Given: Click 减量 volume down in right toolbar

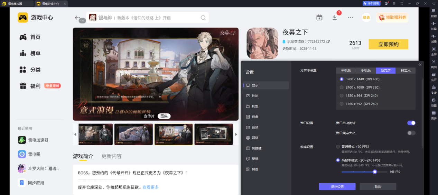Looking at the screenshot, I should coord(434,39).
